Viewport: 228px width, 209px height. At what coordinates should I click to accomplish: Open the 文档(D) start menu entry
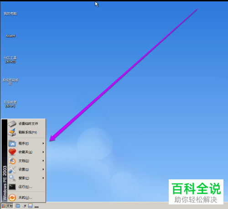26,161
